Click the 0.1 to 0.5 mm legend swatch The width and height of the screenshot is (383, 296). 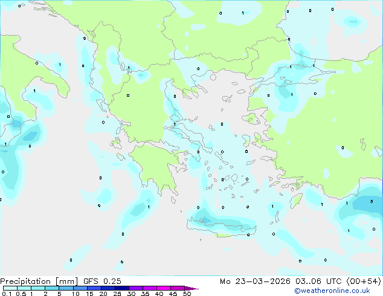10,288
